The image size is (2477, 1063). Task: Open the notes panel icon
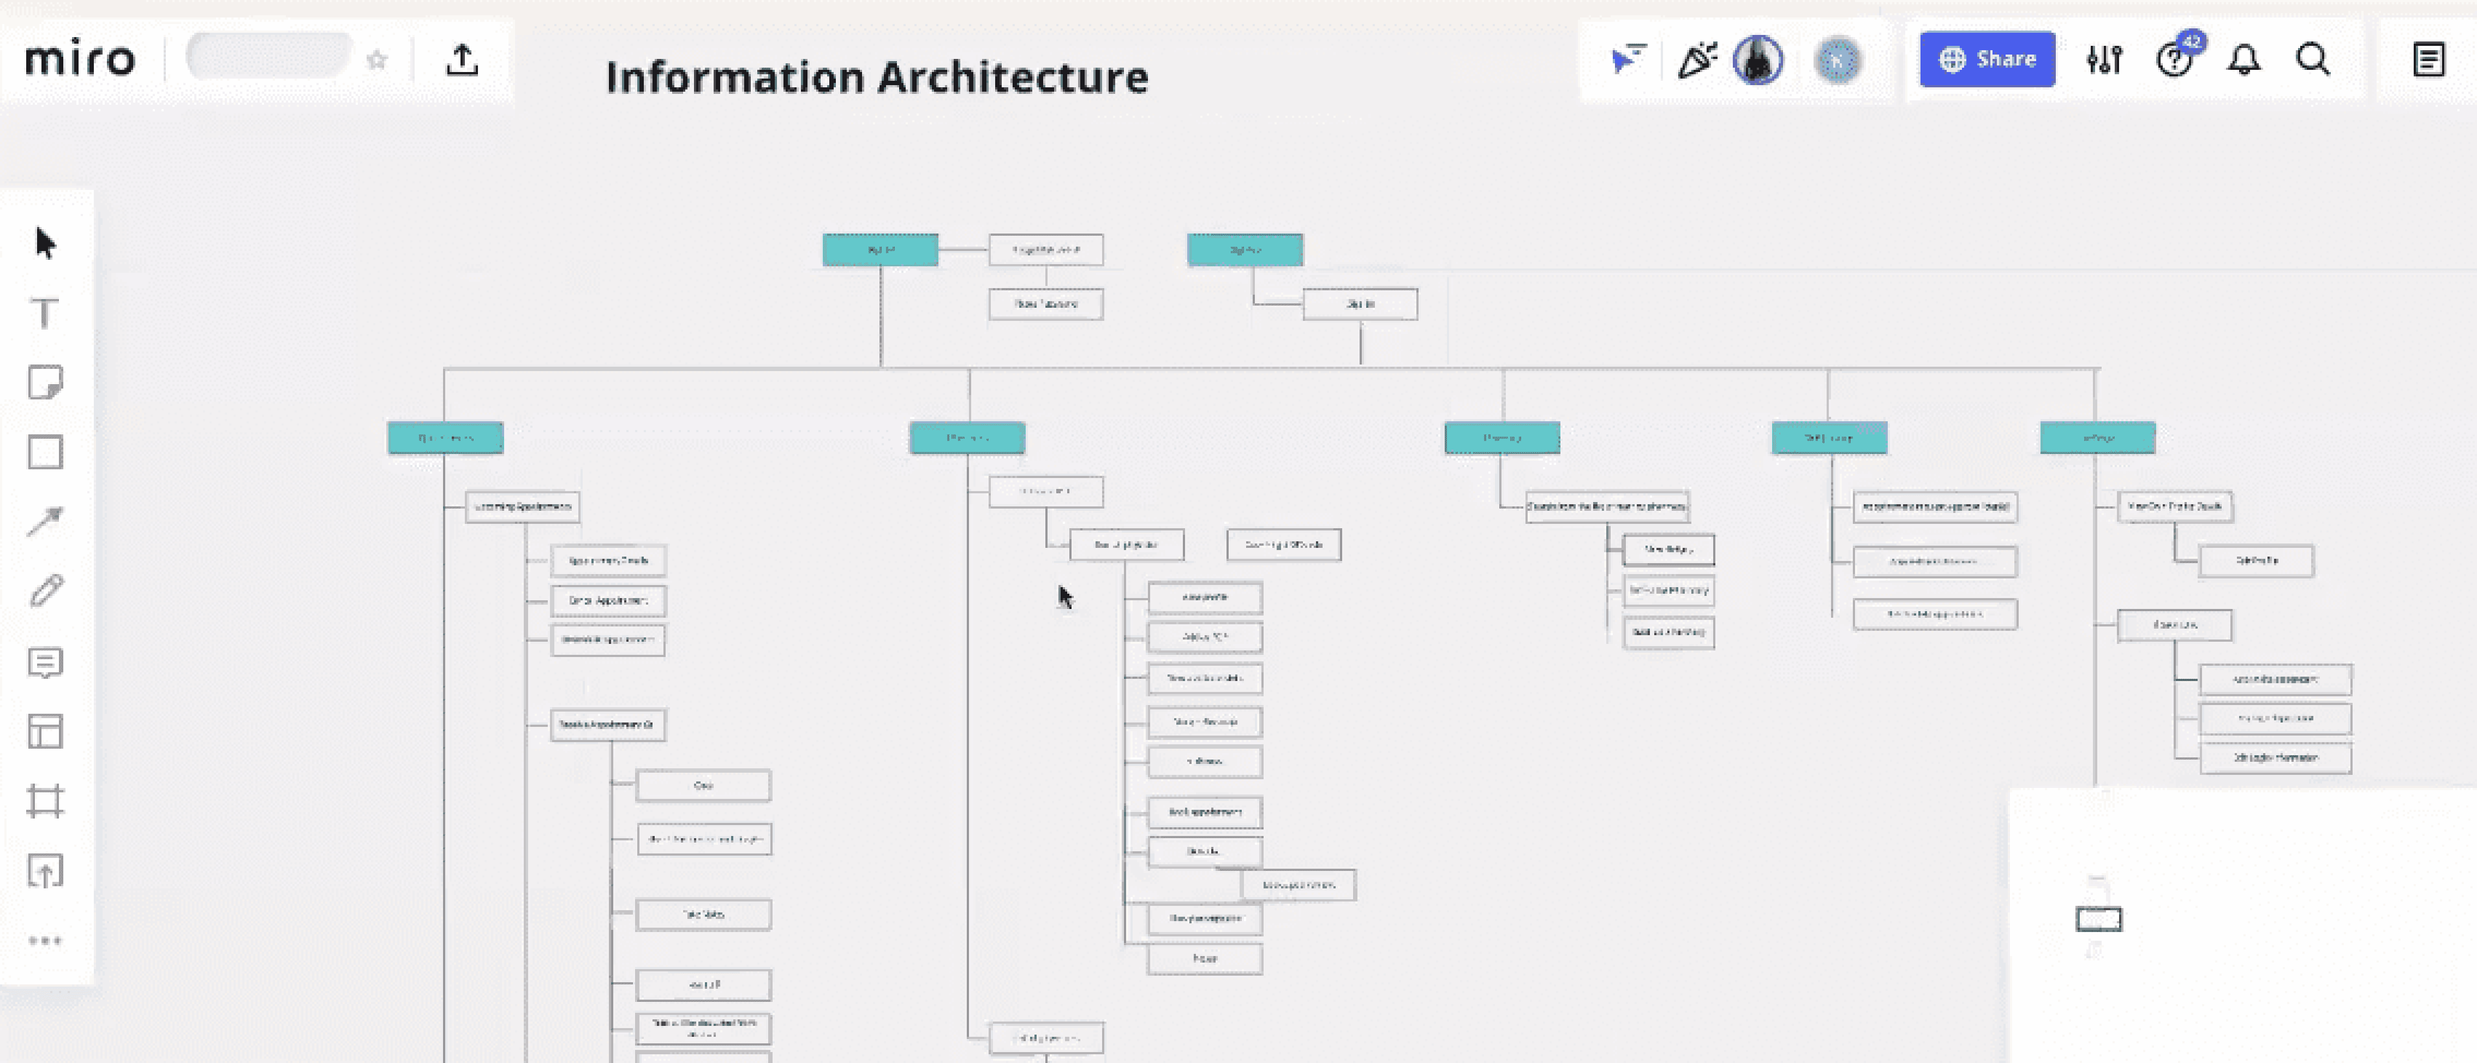(x=2428, y=61)
